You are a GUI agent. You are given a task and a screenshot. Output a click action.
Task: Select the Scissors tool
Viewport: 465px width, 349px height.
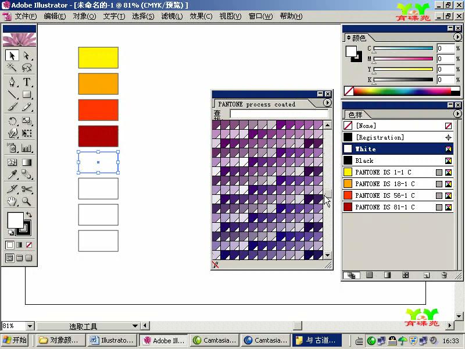[27, 188]
